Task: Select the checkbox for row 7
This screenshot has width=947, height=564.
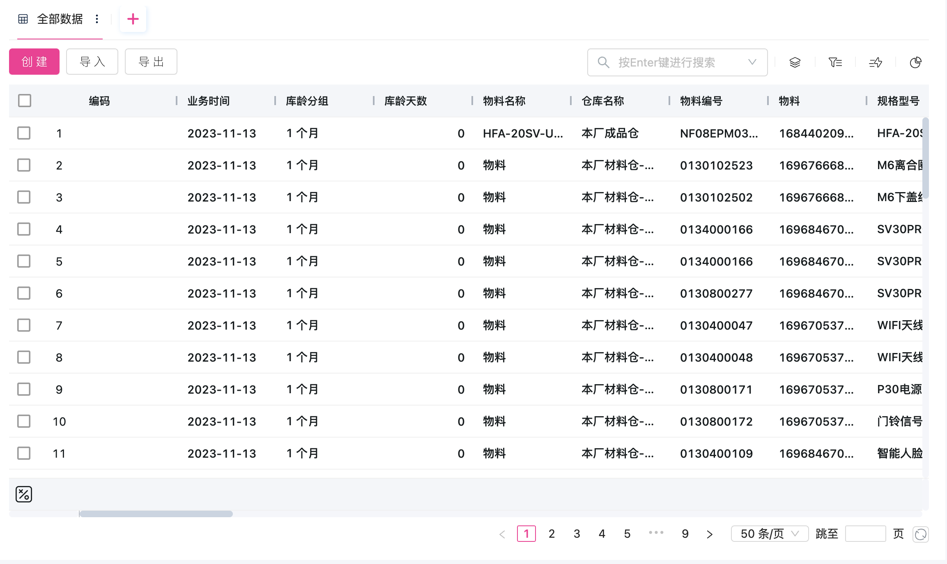Action: tap(24, 325)
